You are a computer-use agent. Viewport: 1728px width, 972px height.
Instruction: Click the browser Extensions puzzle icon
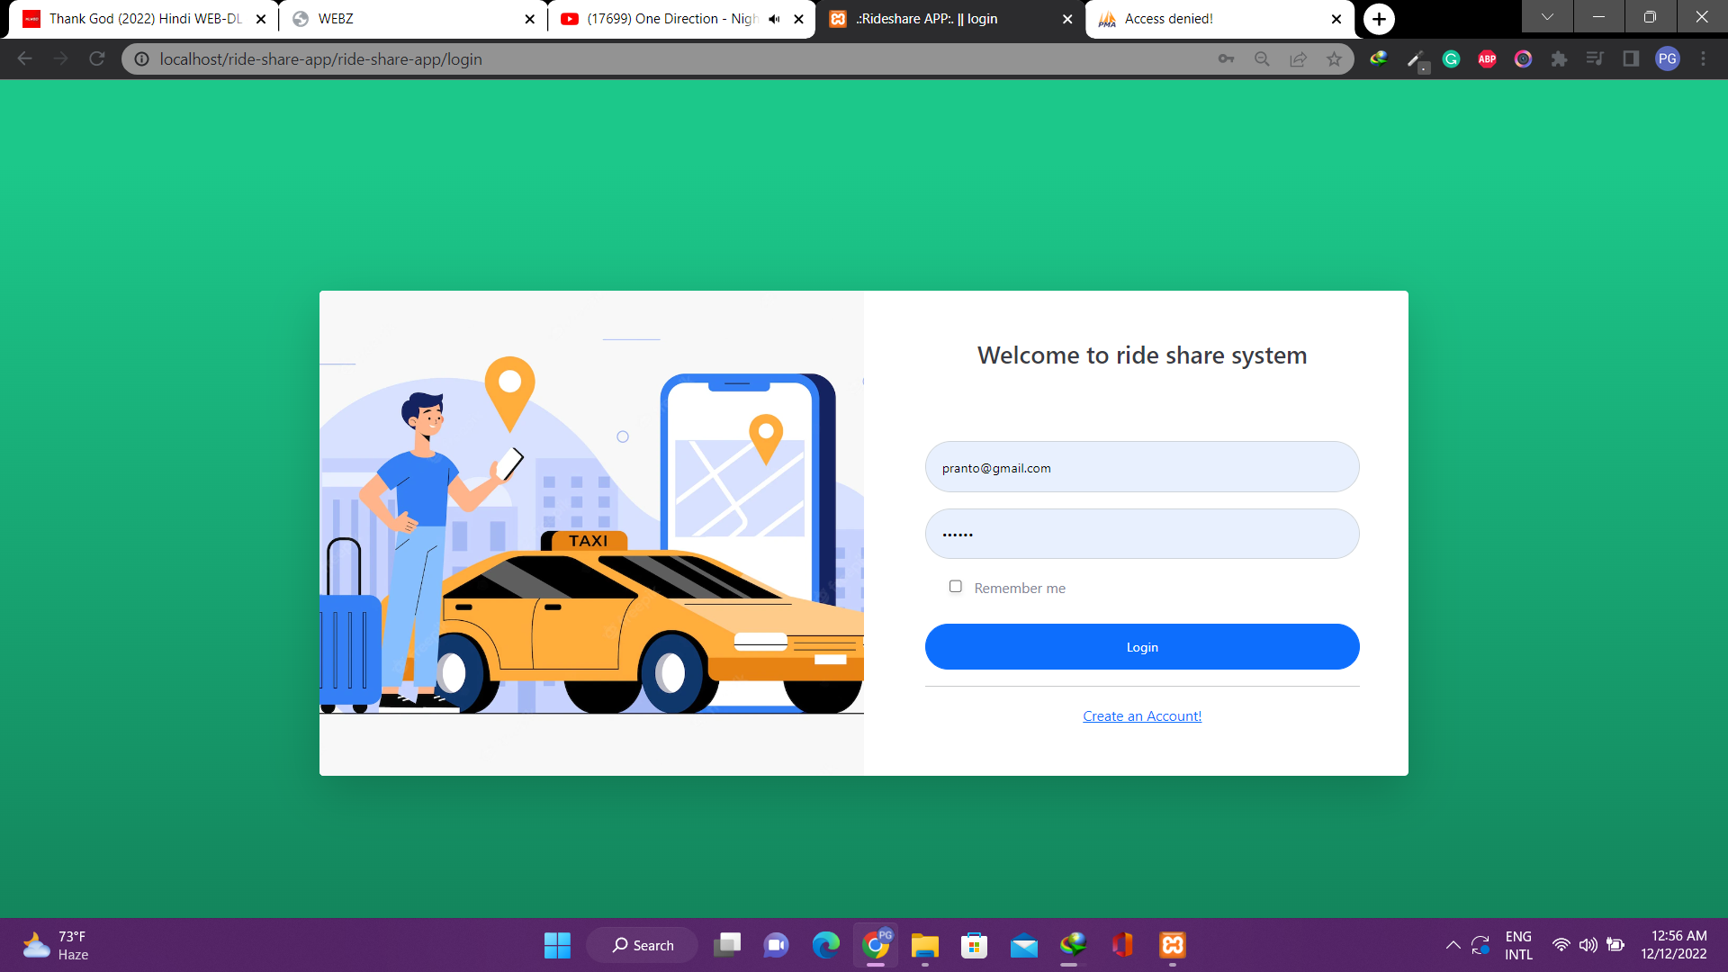coord(1559,58)
